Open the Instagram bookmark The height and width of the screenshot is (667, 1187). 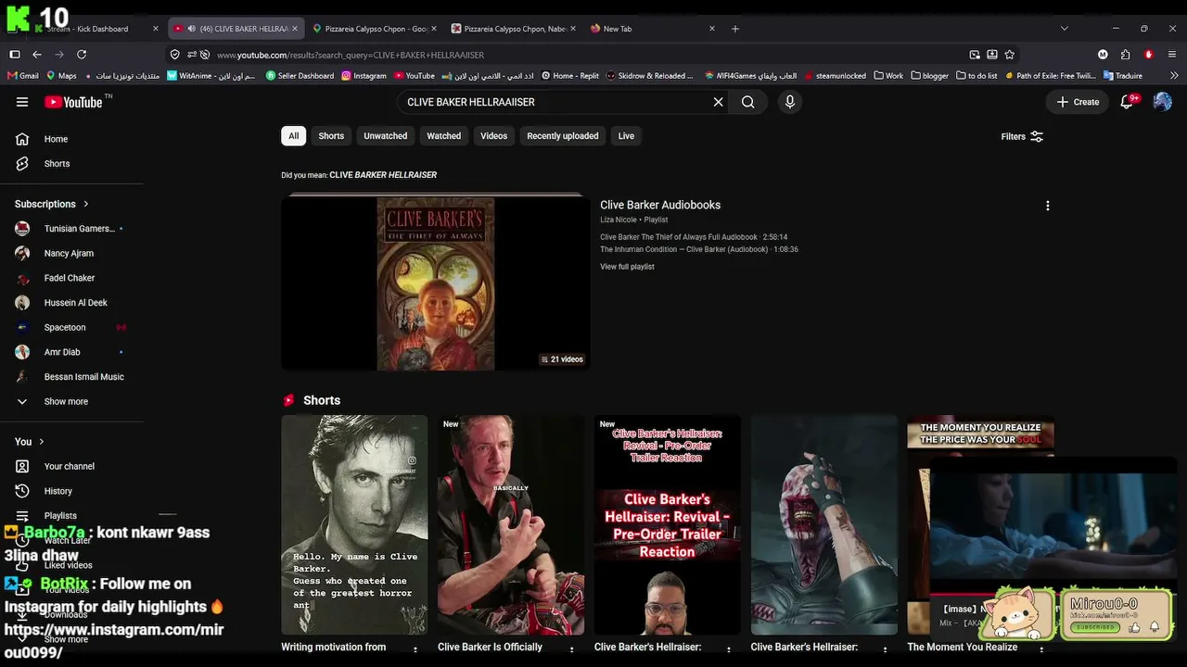click(x=364, y=76)
